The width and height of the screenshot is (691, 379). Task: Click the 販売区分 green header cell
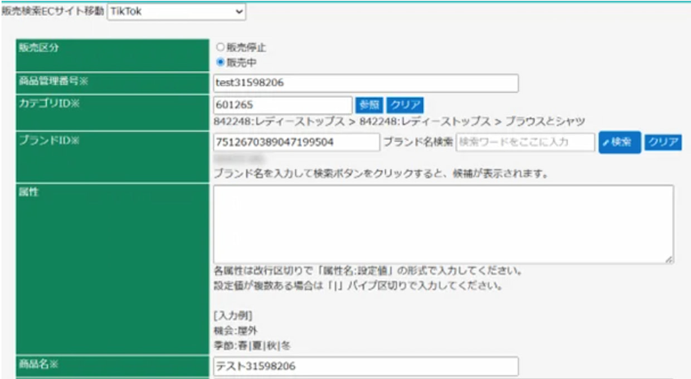(x=111, y=55)
